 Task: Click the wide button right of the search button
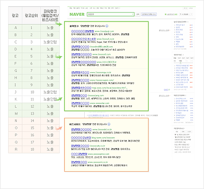click(x=149, y=14)
